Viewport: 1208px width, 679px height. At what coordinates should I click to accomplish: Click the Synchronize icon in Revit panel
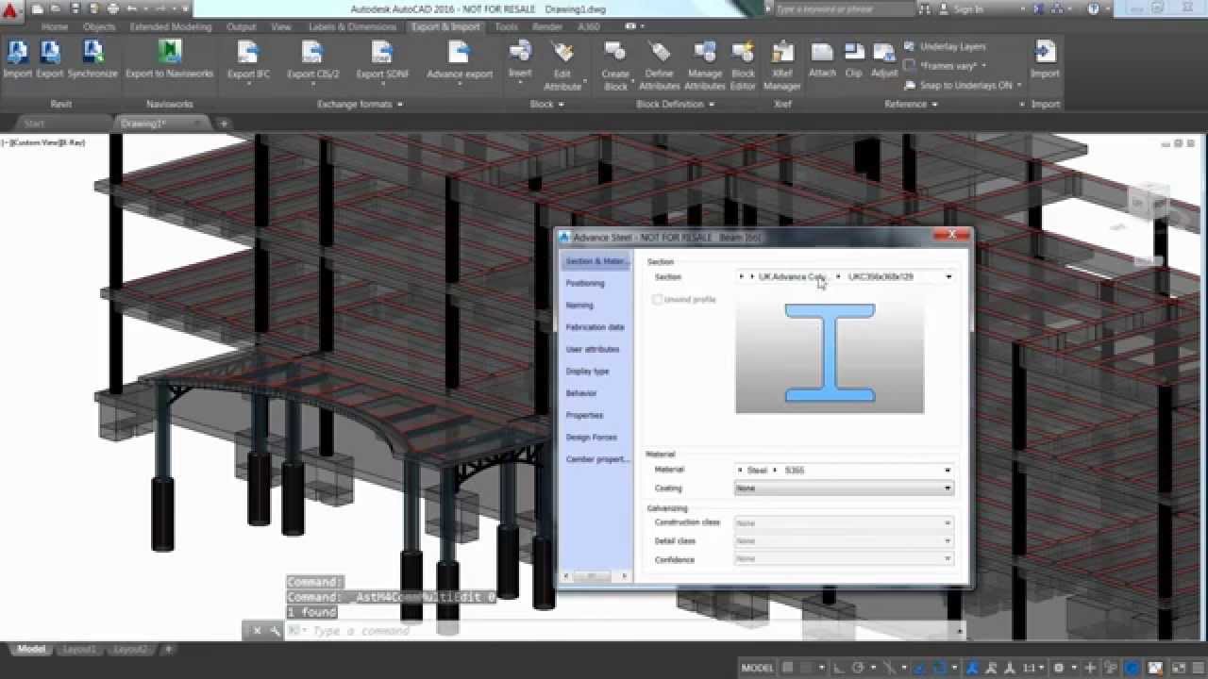pyautogui.click(x=92, y=55)
